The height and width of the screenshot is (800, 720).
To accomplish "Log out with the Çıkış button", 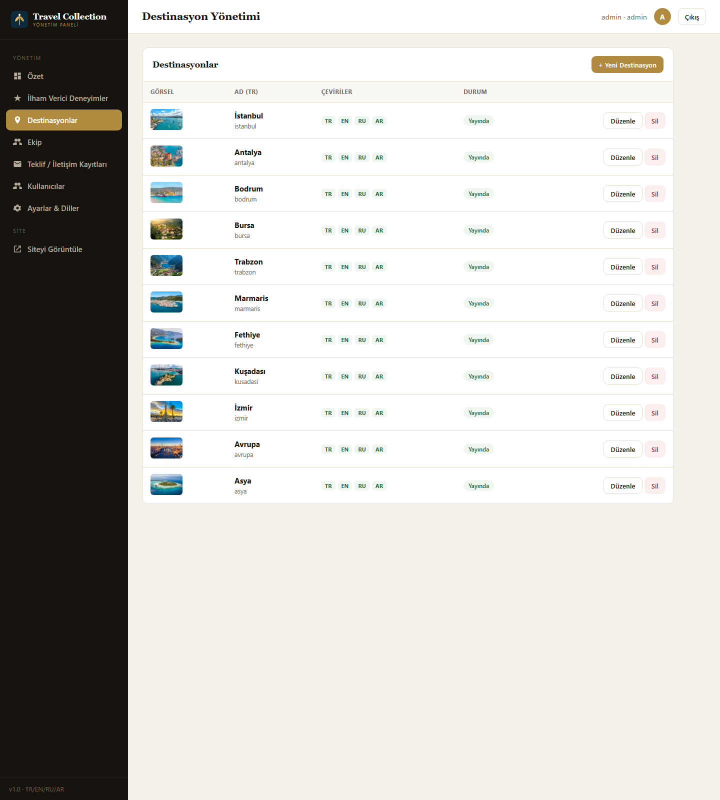I will tap(692, 16).
